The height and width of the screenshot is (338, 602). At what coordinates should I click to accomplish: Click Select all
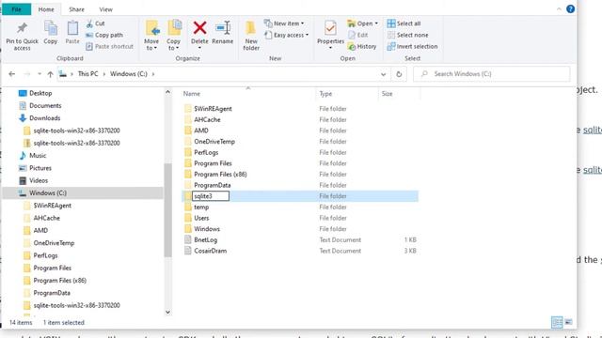(404, 23)
